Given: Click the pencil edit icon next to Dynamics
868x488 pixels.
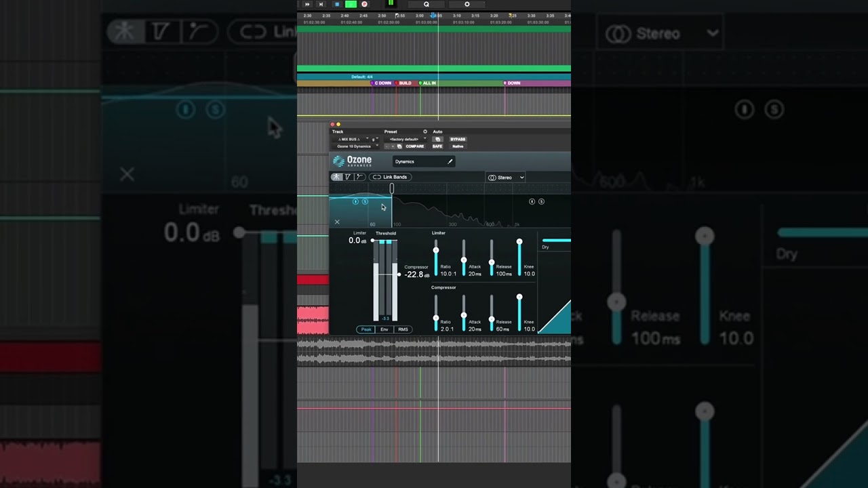Looking at the screenshot, I should (450, 161).
